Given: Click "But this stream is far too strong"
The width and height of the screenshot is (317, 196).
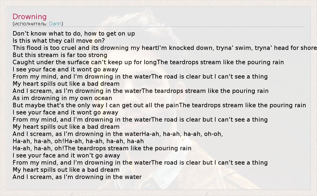Looking at the screenshot, I should (60, 55).
